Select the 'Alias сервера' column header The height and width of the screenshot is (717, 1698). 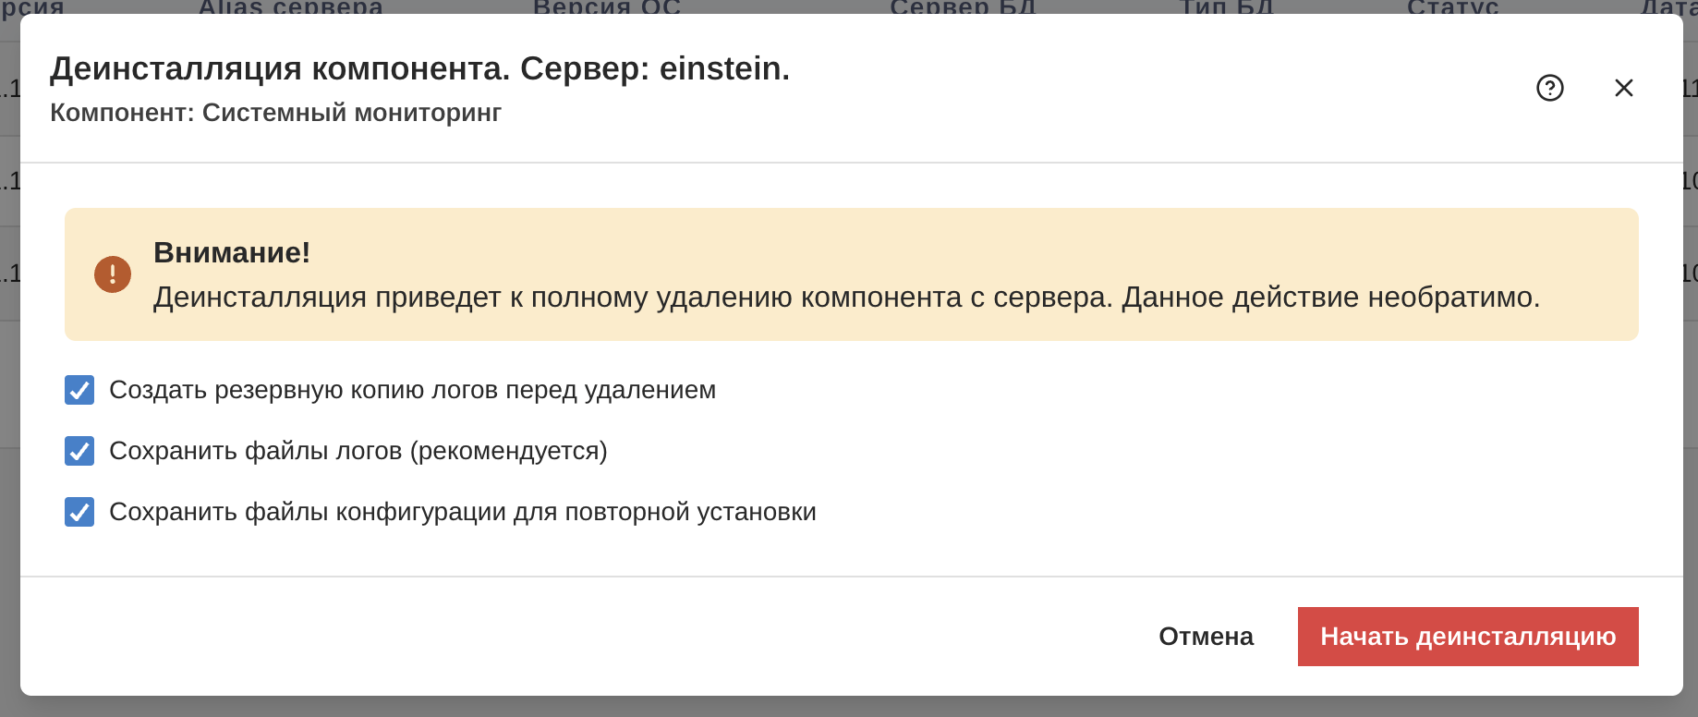click(289, 7)
